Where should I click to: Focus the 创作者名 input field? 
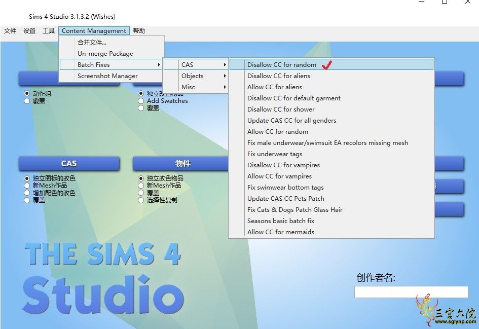click(x=411, y=291)
